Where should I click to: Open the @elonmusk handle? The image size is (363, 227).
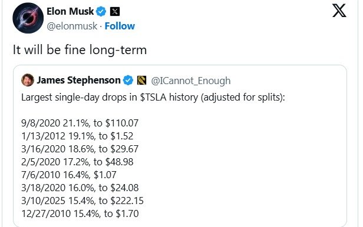coord(72,26)
